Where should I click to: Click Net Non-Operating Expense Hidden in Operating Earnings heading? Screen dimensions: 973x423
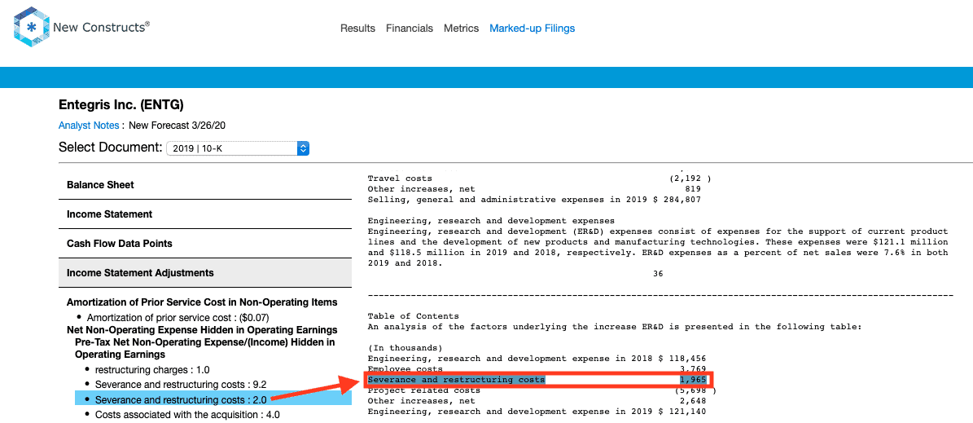tap(202, 330)
